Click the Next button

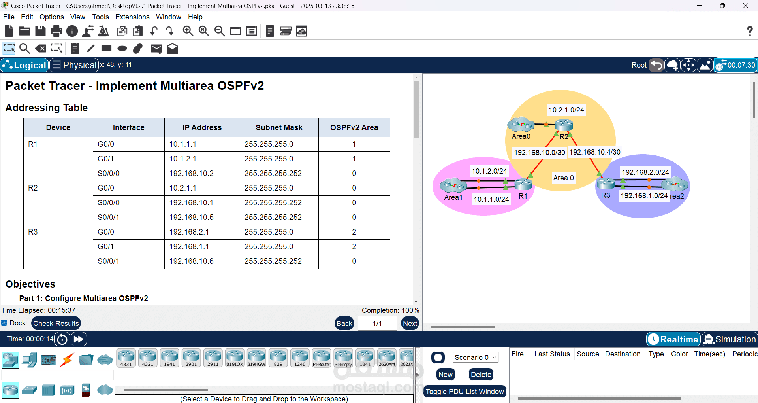tap(410, 323)
